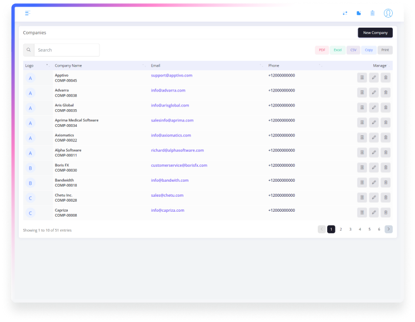View details of the Apptivo company
The width and height of the screenshot is (415, 322).
[x=362, y=78]
